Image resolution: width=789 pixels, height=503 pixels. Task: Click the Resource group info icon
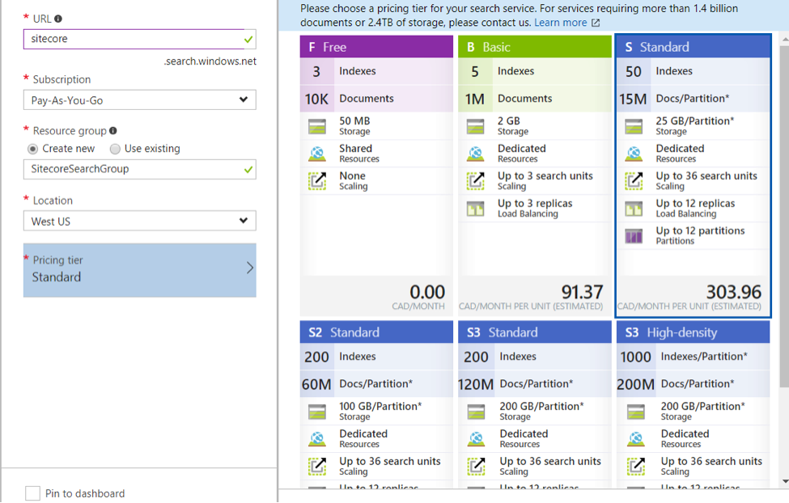point(112,130)
